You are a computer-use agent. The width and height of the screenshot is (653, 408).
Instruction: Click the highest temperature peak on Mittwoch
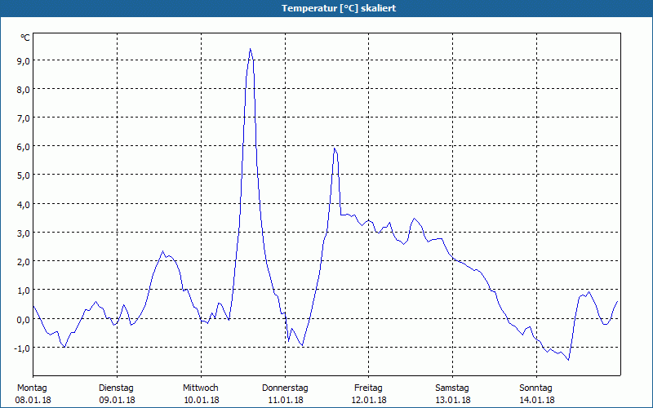pyautogui.click(x=250, y=49)
